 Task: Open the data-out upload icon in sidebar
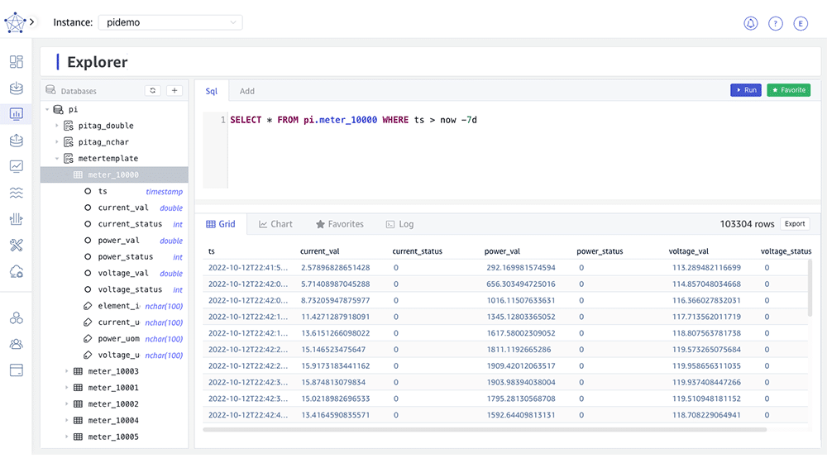coord(17,140)
